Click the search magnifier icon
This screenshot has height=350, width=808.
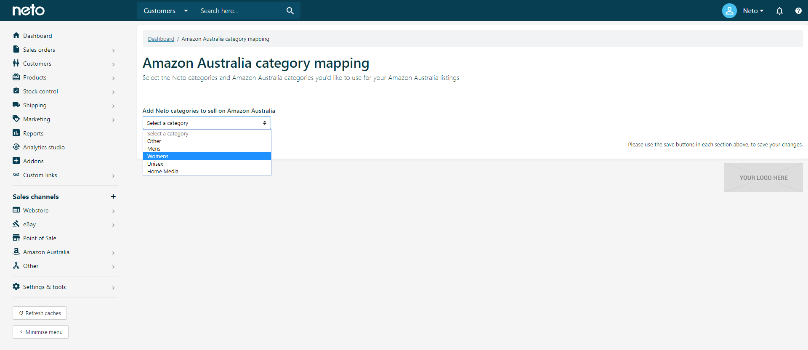point(290,11)
